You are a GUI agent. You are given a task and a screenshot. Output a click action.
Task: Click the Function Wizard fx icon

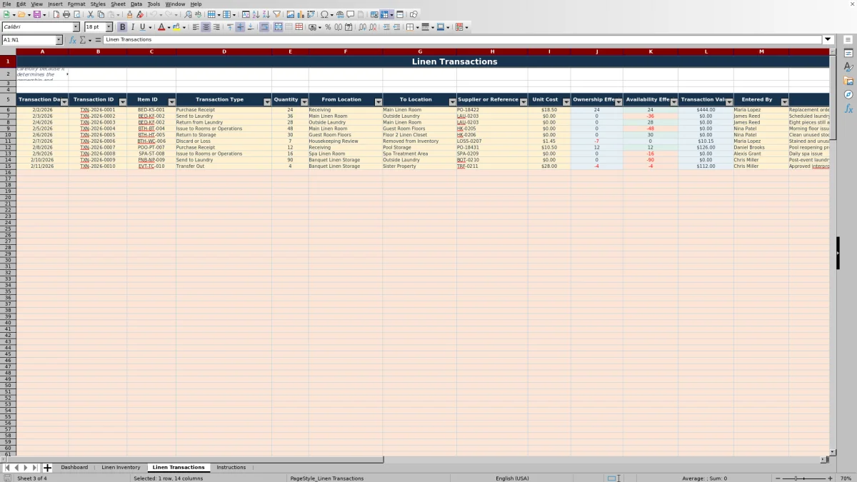[x=72, y=40]
